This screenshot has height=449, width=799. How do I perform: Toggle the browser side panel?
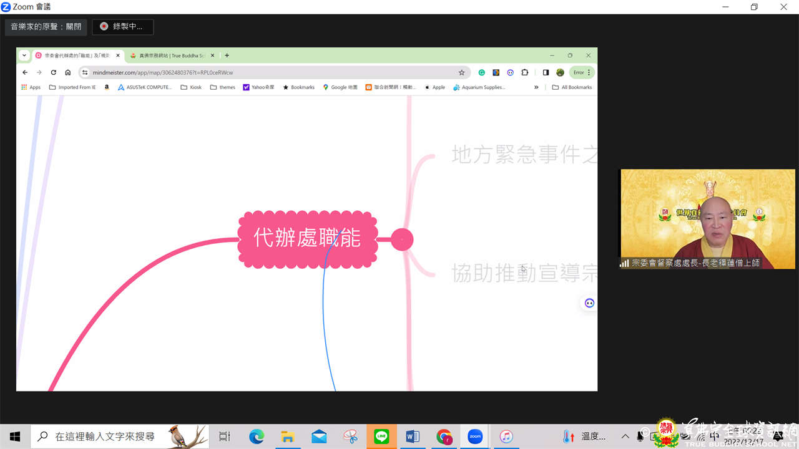point(546,72)
